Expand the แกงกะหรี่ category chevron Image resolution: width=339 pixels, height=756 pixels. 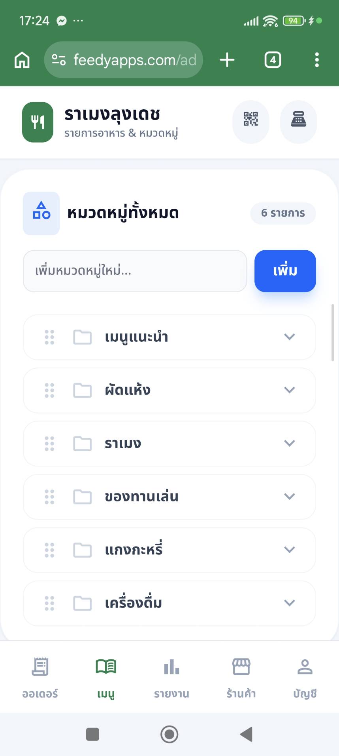(x=289, y=550)
